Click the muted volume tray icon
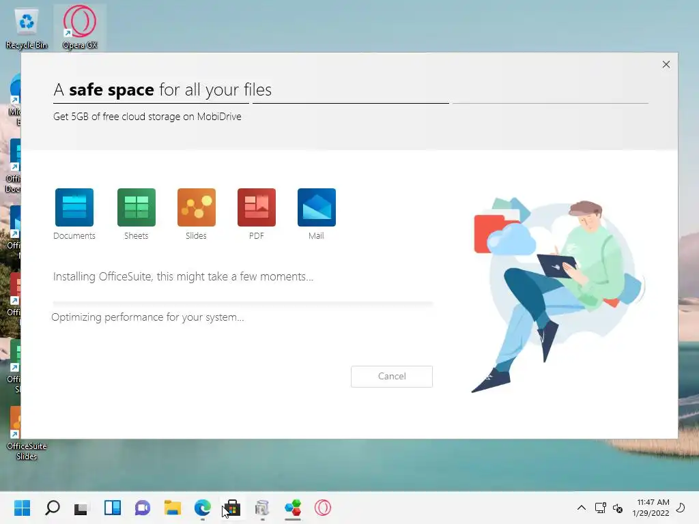Image resolution: width=699 pixels, height=524 pixels. (618, 508)
